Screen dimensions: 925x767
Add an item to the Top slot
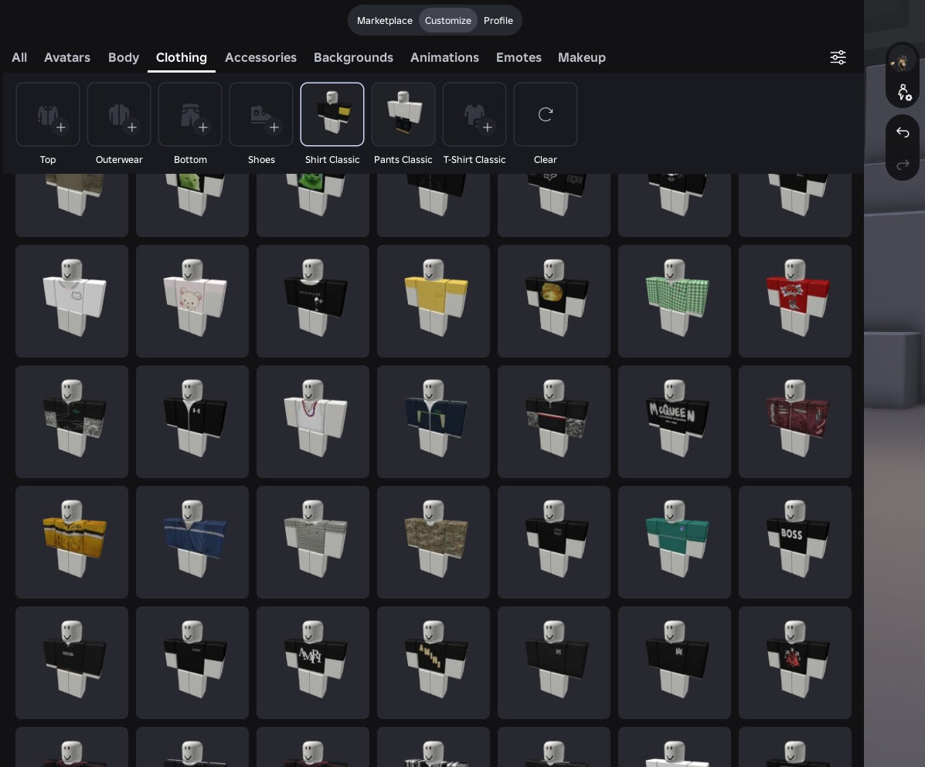[48, 114]
